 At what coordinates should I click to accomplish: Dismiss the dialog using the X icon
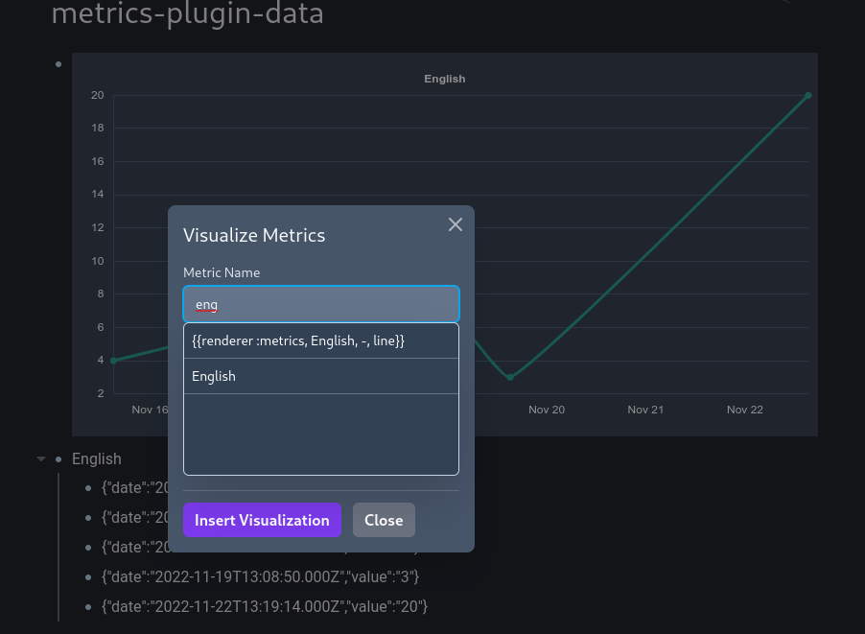click(x=456, y=224)
